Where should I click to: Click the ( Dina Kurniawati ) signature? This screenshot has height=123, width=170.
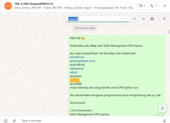coord(81,110)
